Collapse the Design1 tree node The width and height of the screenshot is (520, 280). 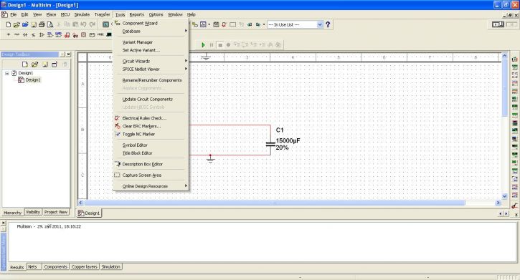point(7,73)
